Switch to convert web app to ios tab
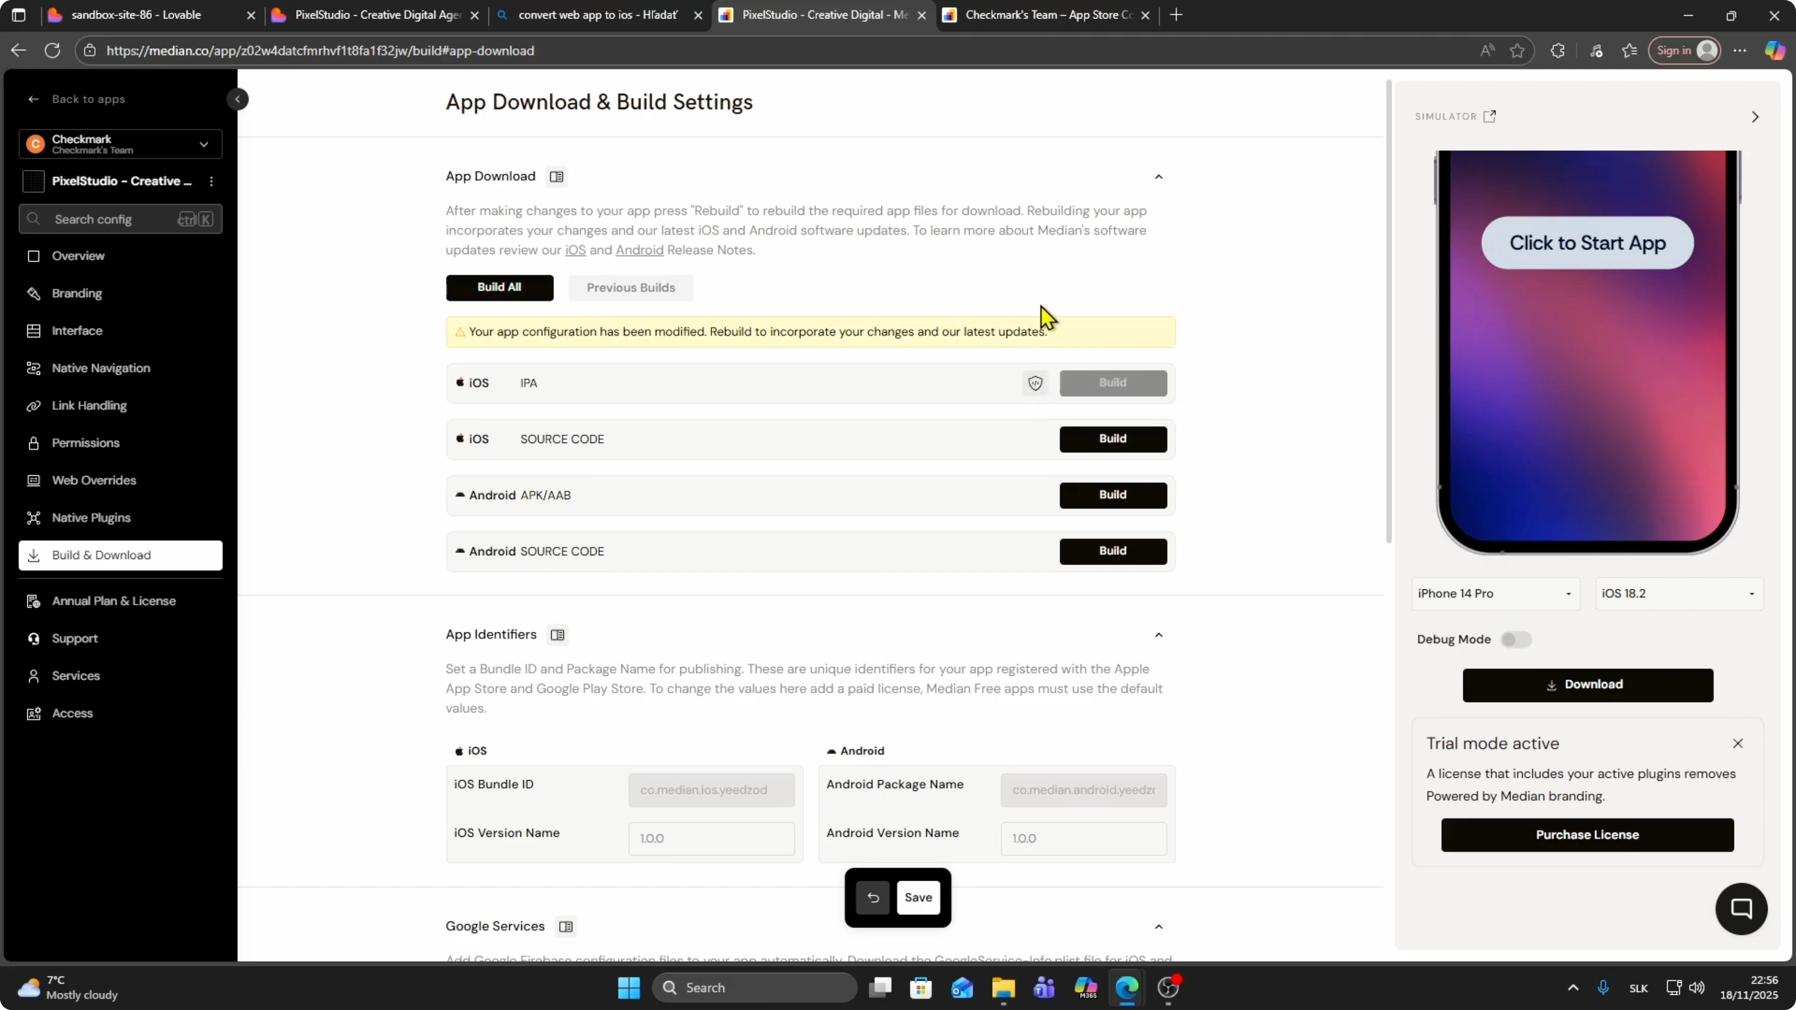The image size is (1796, 1010). click(598, 15)
